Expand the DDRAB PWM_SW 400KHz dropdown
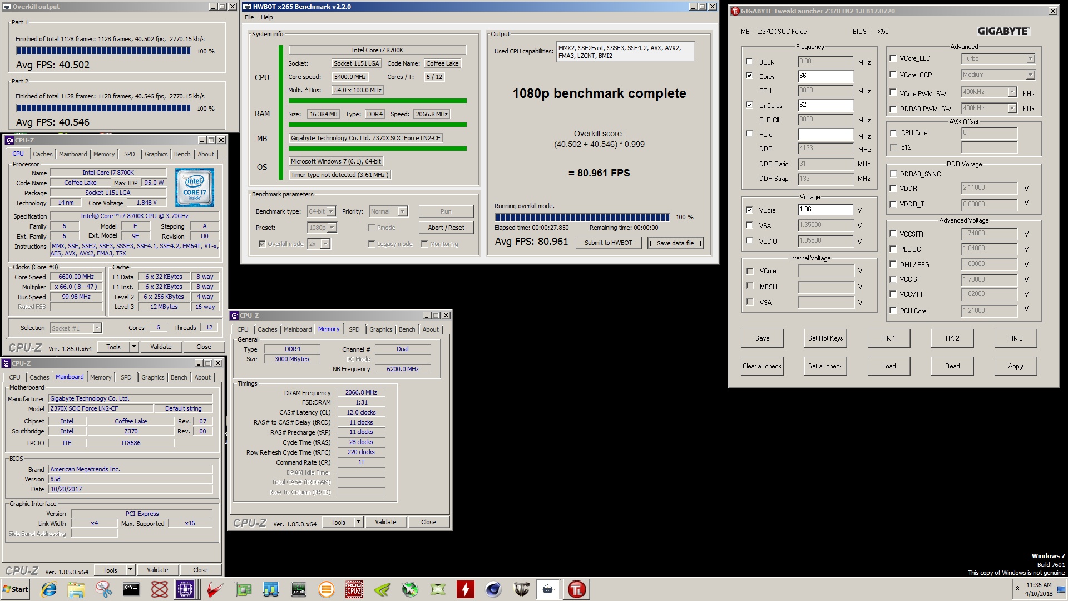The image size is (1068, 601). click(x=1012, y=109)
